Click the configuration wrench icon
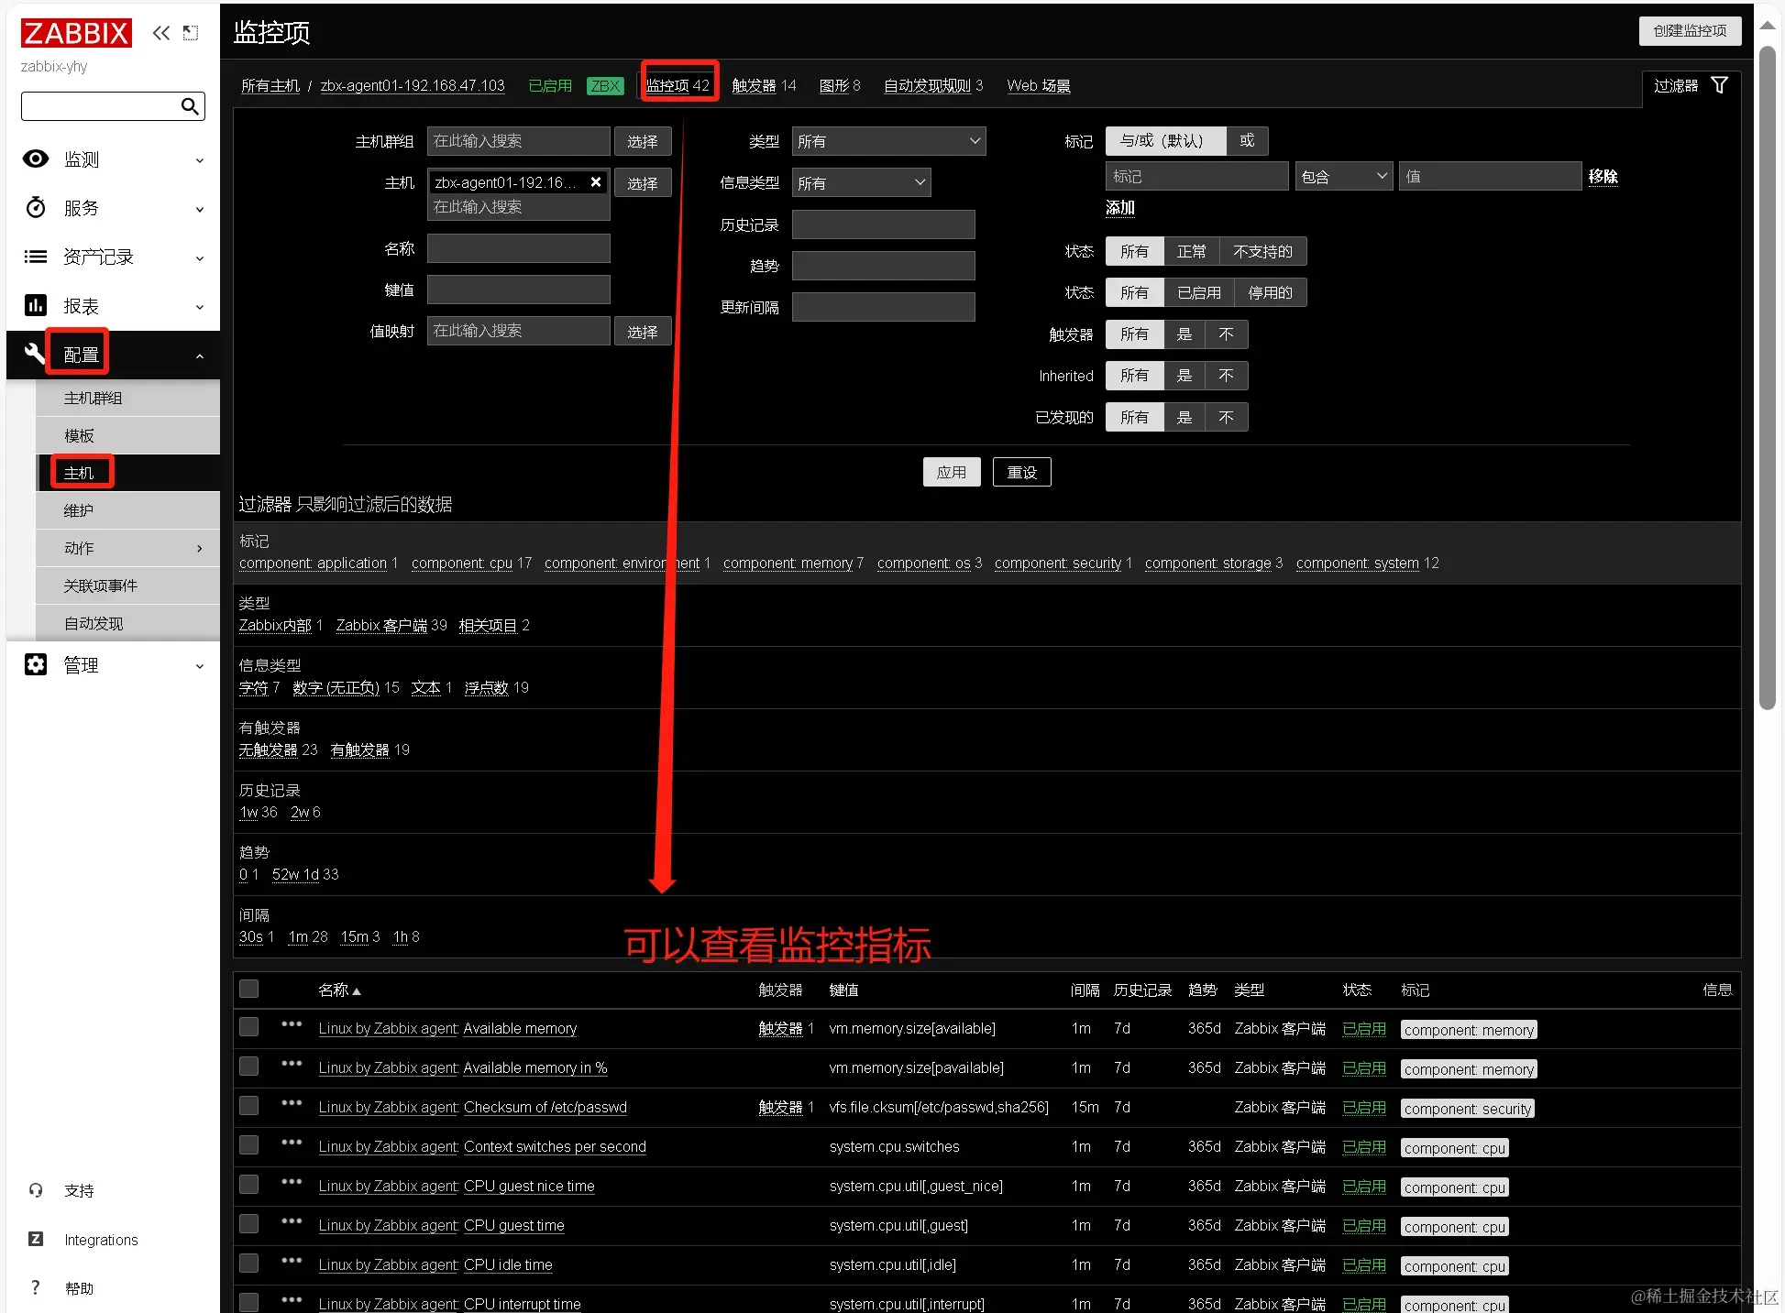Screen dimensions: 1785x1313 click(x=34, y=354)
